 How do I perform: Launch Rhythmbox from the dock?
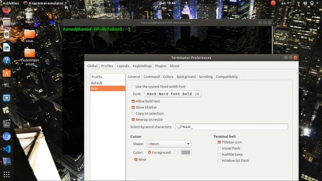(x=7, y=35)
